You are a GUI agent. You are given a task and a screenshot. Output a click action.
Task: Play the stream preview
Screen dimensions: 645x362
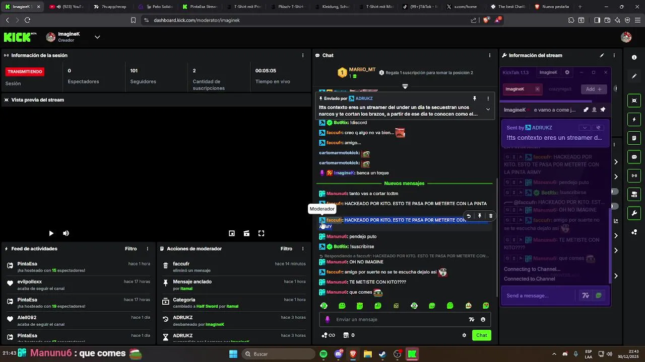point(51,233)
